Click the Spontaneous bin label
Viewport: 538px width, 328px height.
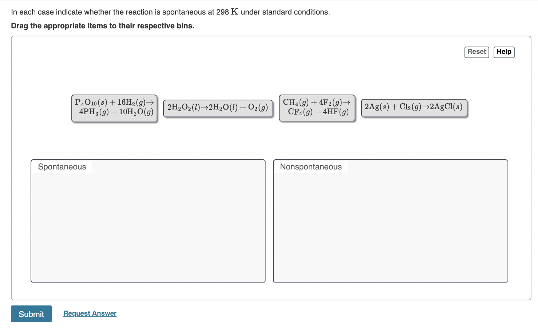pyautogui.click(x=62, y=167)
